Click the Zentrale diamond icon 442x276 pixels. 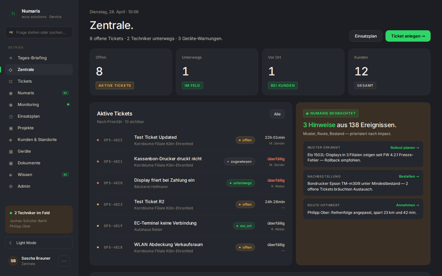tap(11, 70)
